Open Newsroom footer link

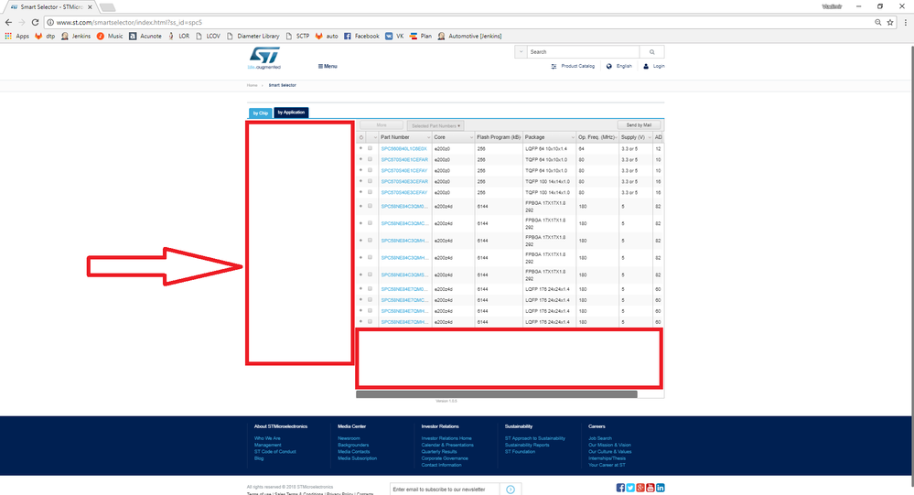pyautogui.click(x=349, y=438)
